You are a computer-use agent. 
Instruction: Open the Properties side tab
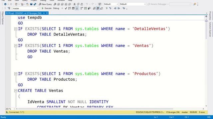[210, 16]
